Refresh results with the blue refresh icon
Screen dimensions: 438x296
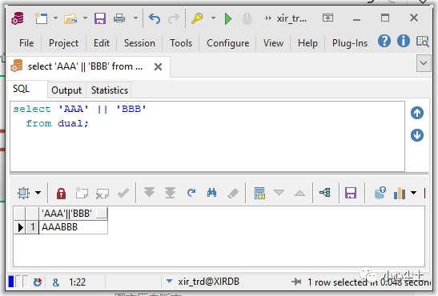point(191,193)
